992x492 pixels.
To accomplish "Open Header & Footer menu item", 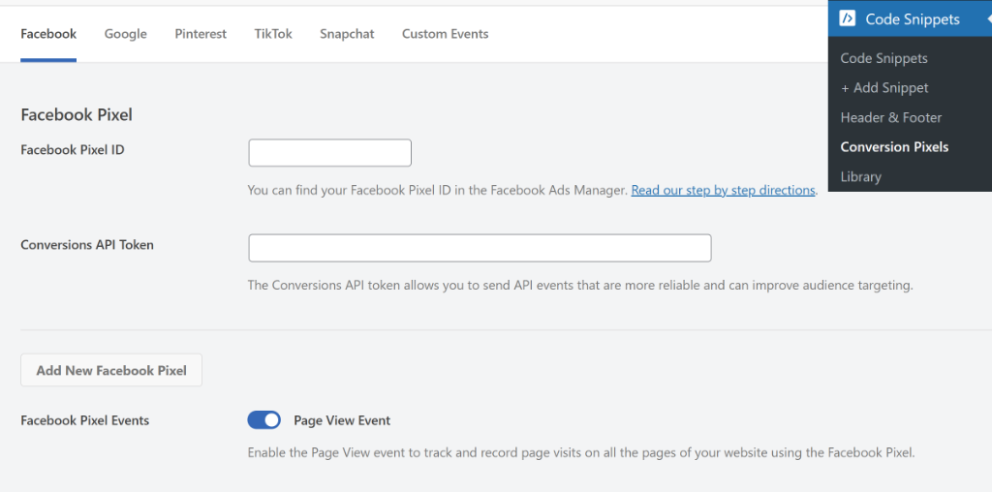I will [x=891, y=117].
